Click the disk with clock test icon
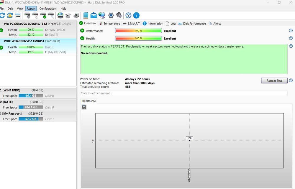This screenshot has width=295, height=189. (35, 16)
